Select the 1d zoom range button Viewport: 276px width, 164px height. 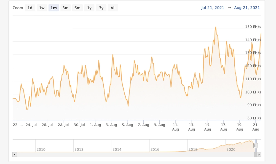click(x=30, y=8)
